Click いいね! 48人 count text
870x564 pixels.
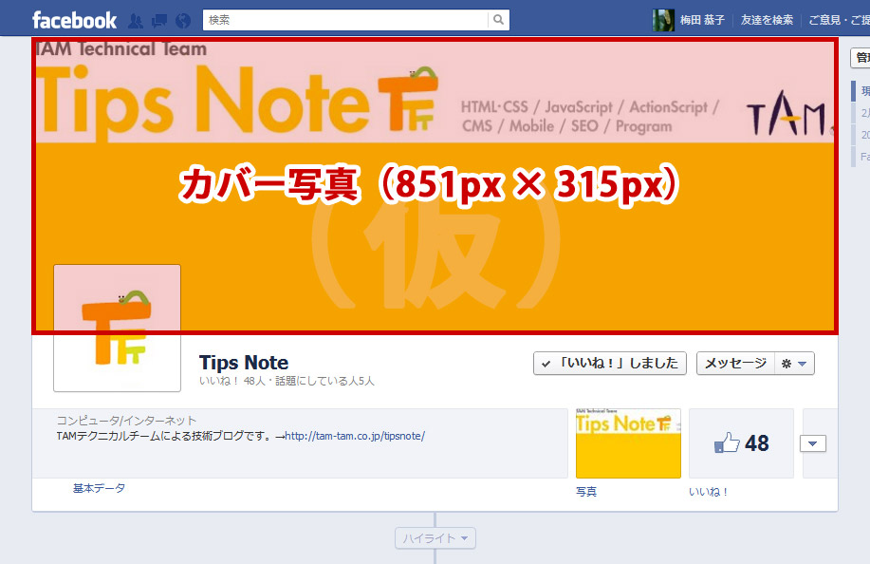[x=231, y=382]
